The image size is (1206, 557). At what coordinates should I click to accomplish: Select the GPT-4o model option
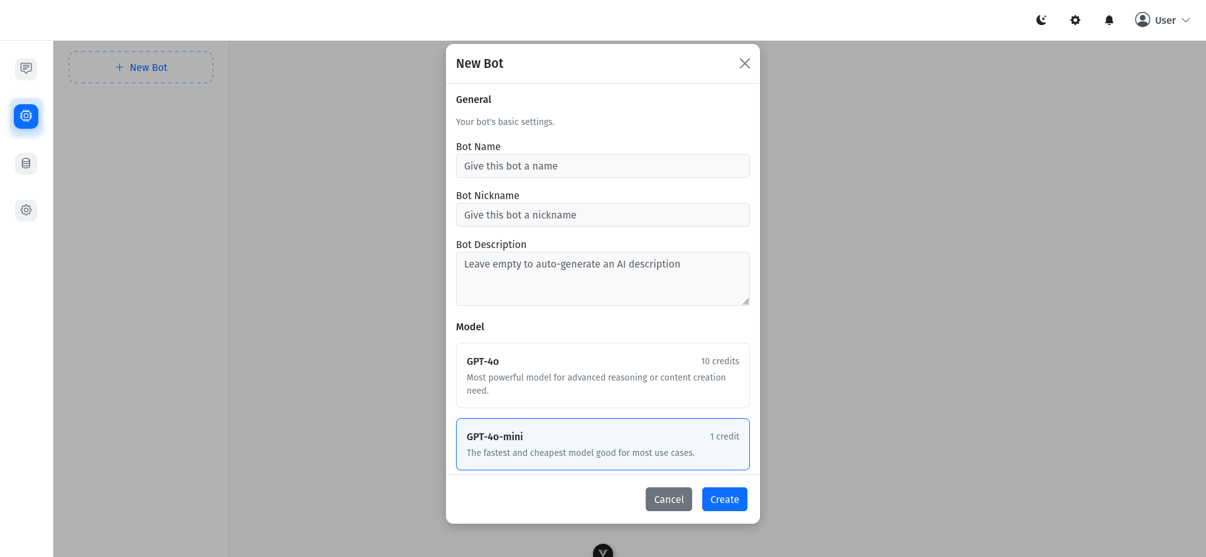(603, 376)
